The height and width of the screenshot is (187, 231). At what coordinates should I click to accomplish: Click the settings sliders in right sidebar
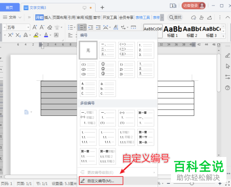227,77
